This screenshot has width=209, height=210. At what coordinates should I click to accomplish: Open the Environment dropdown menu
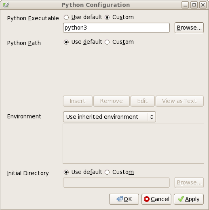click(x=110, y=117)
